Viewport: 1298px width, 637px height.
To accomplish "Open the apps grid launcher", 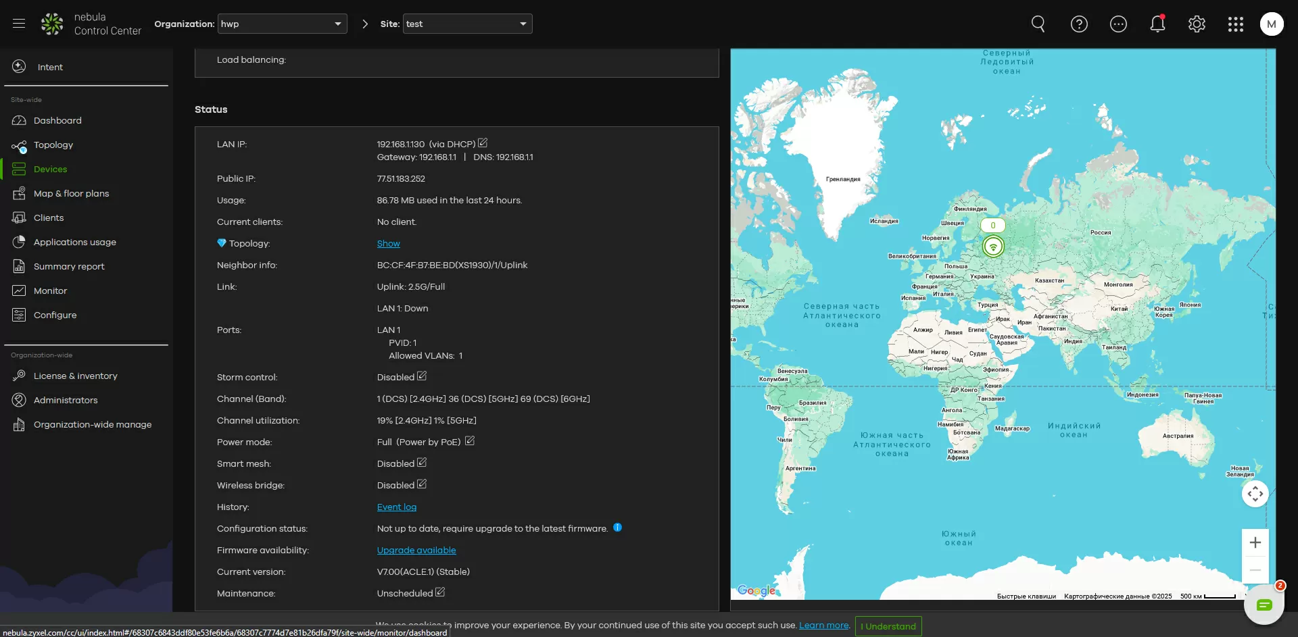I will coord(1235,24).
